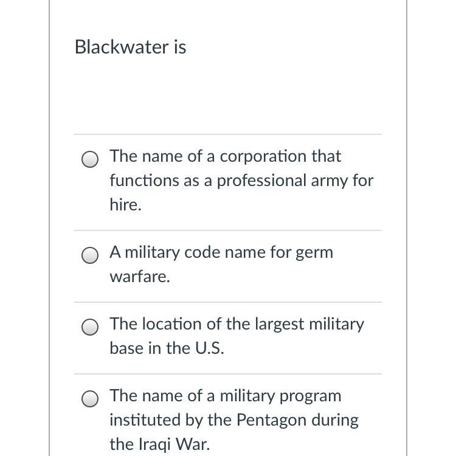
Task: Pick the largest military base radio option
Action: (x=90, y=327)
